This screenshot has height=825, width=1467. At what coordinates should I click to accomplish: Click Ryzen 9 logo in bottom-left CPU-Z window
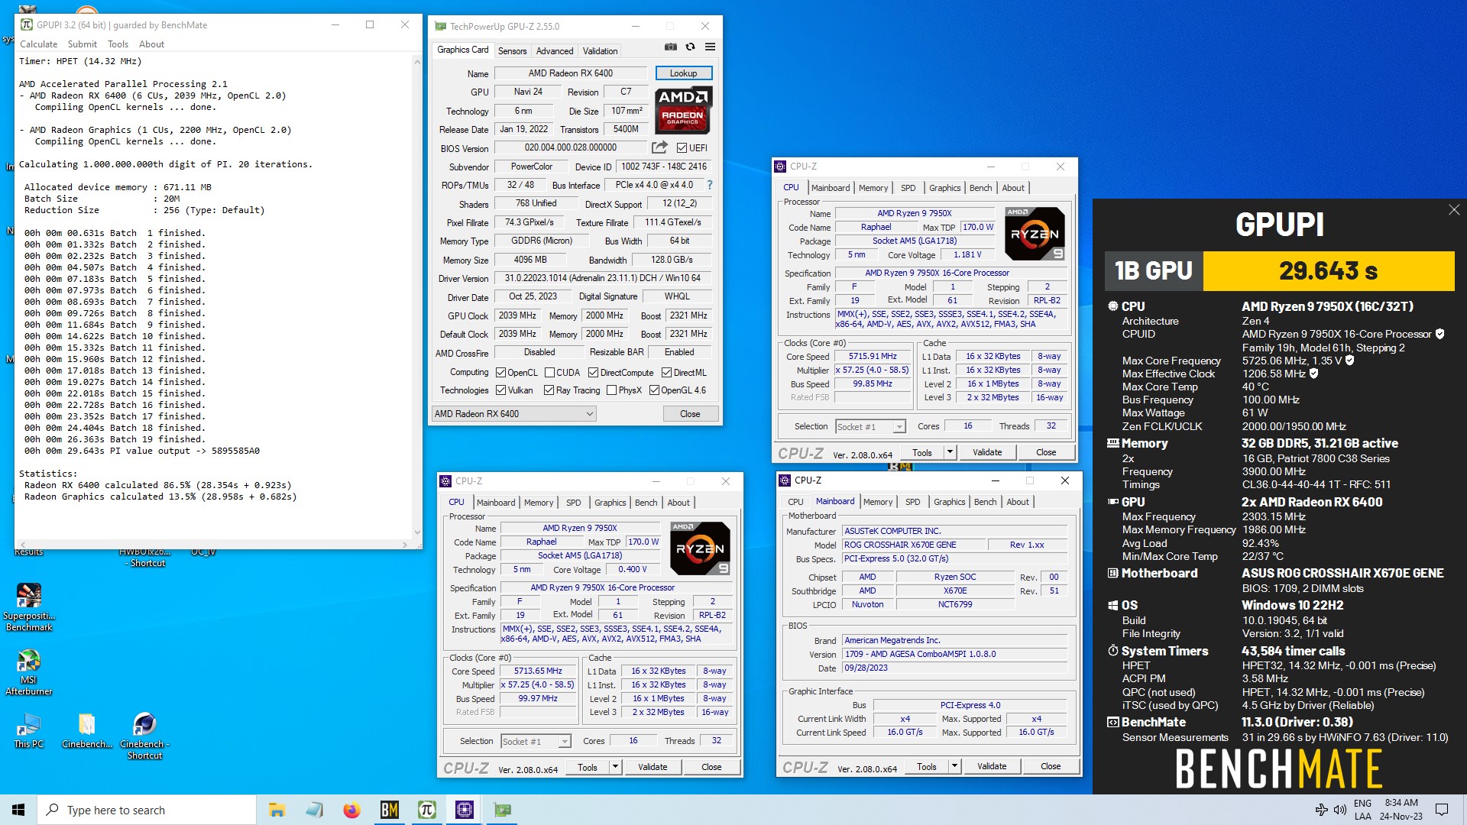pyautogui.click(x=701, y=548)
